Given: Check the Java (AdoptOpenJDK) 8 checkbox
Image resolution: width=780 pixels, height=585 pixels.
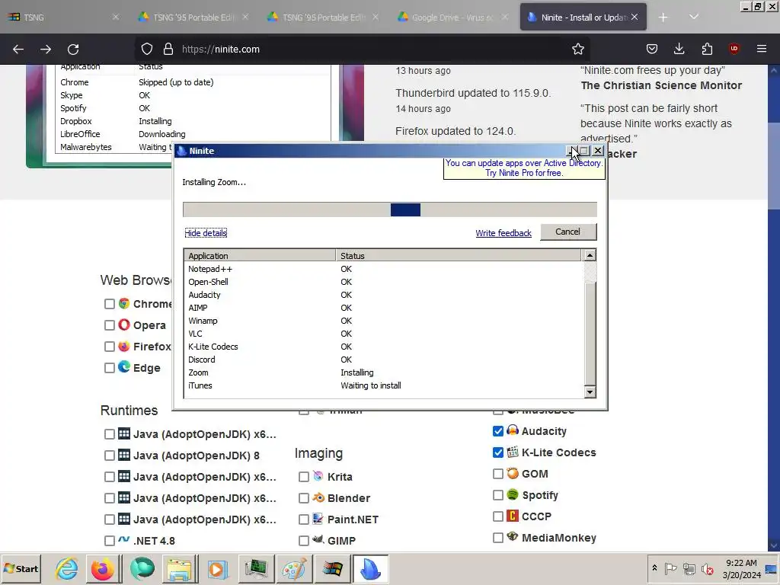Looking at the screenshot, I should [x=110, y=456].
